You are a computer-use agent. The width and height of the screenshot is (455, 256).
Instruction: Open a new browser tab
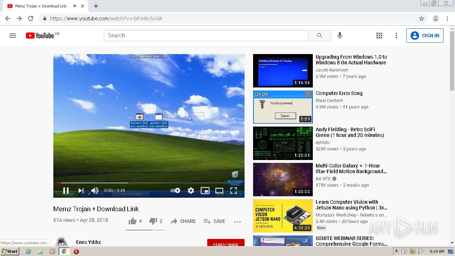click(96, 6)
